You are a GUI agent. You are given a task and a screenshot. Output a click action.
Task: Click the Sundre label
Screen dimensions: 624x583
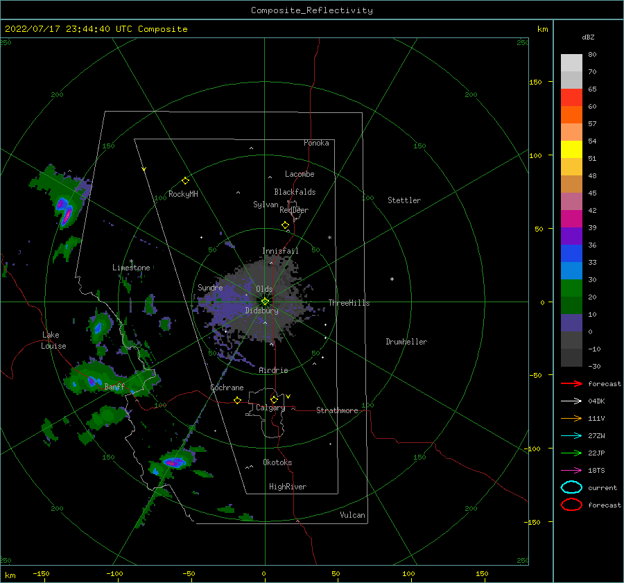pos(210,288)
